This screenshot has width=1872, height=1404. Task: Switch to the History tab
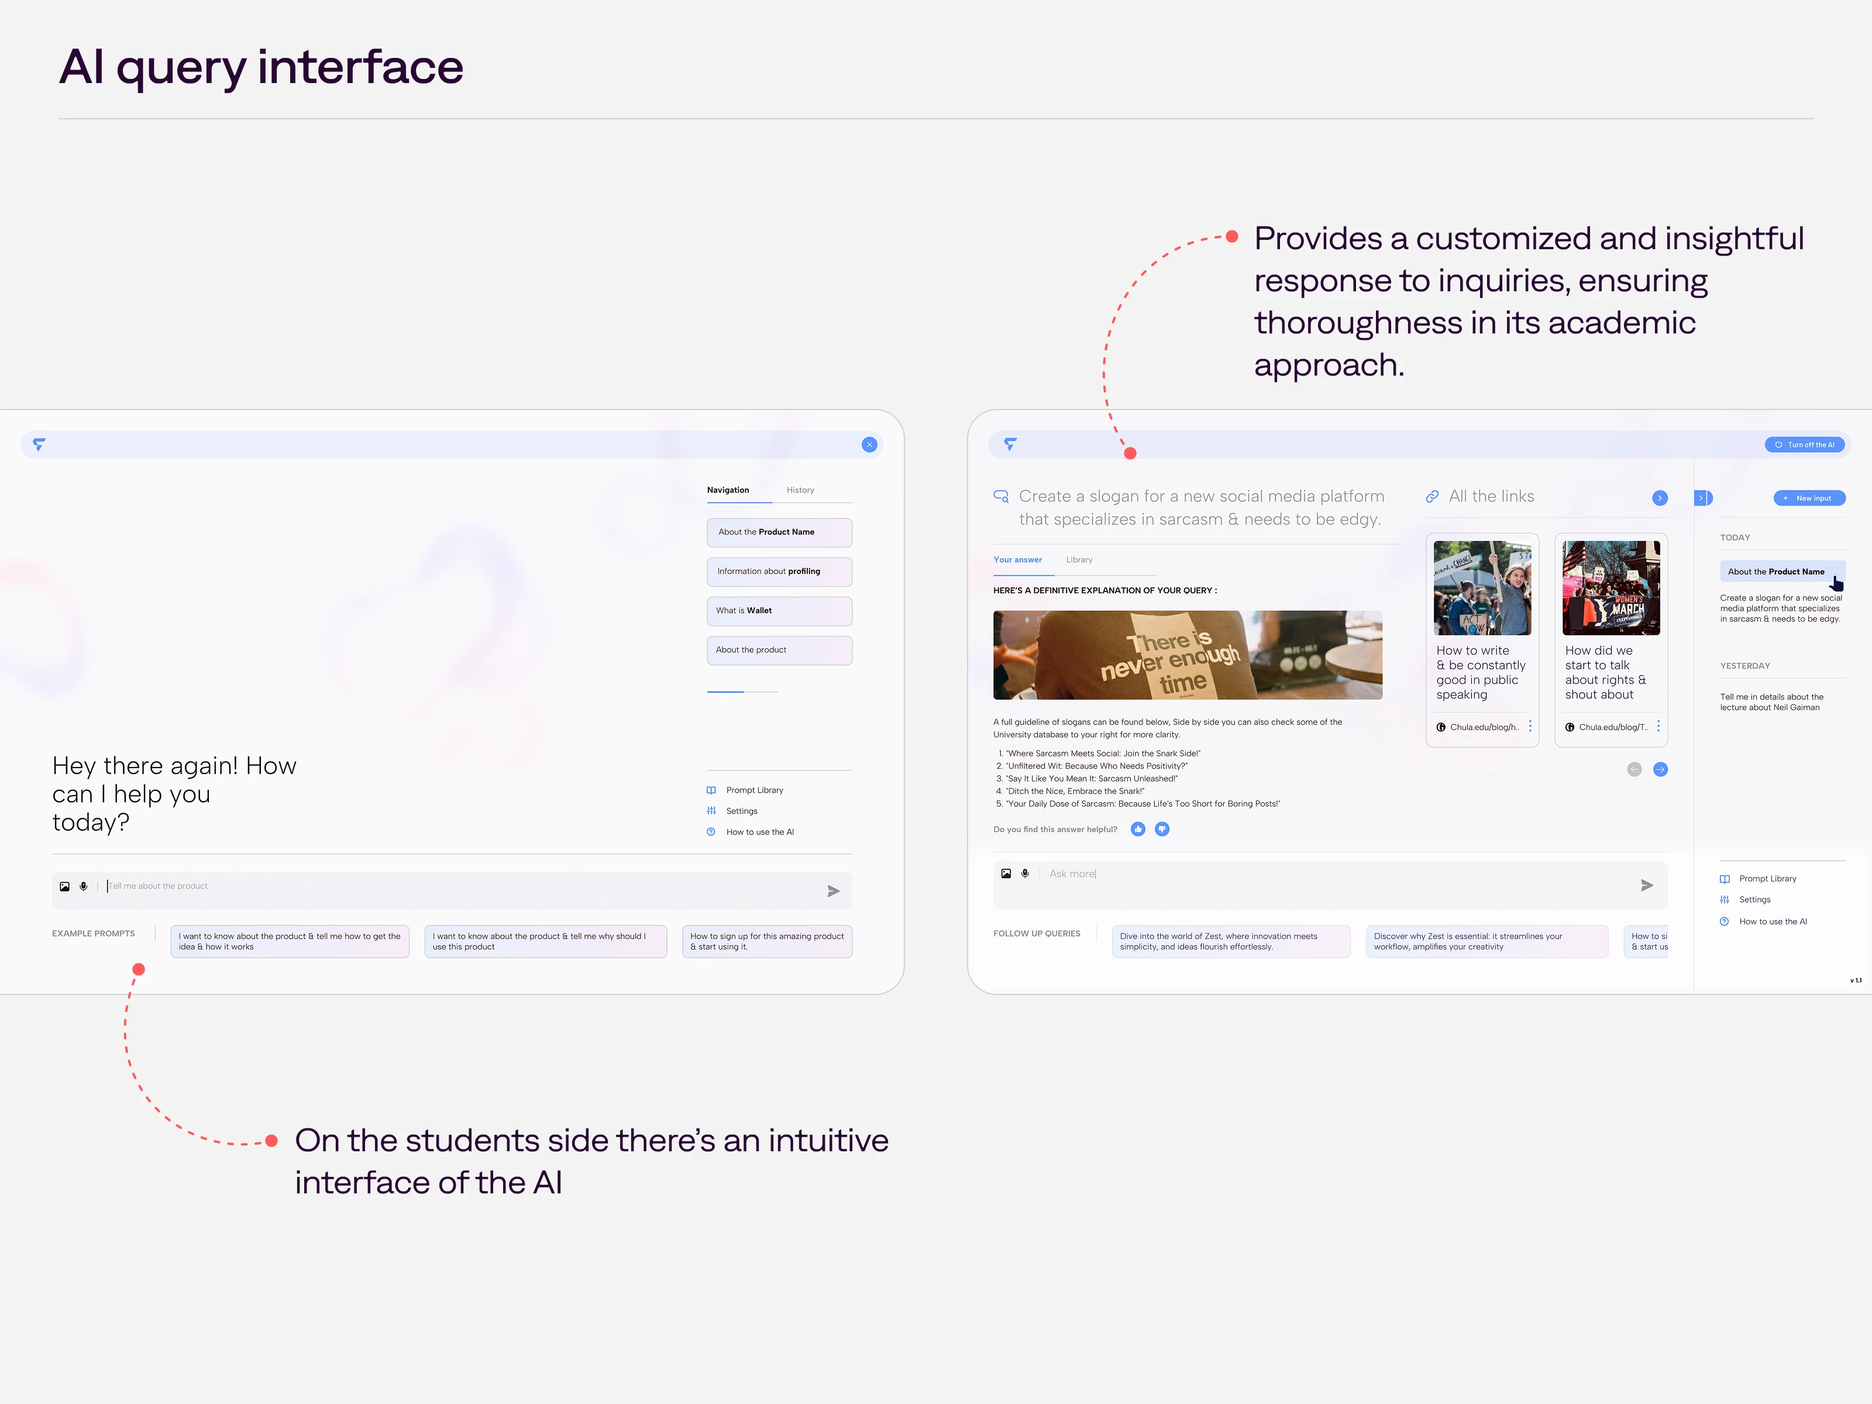click(800, 490)
